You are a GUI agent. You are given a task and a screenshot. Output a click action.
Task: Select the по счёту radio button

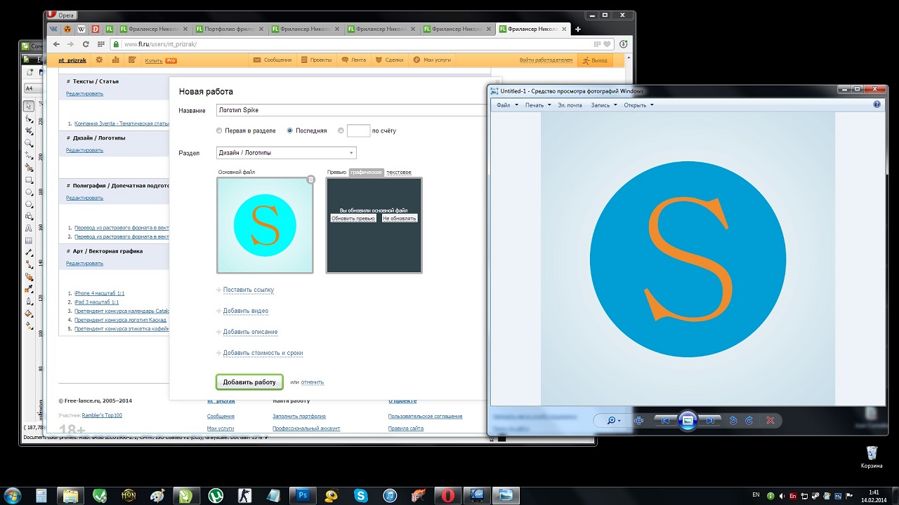point(341,130)
